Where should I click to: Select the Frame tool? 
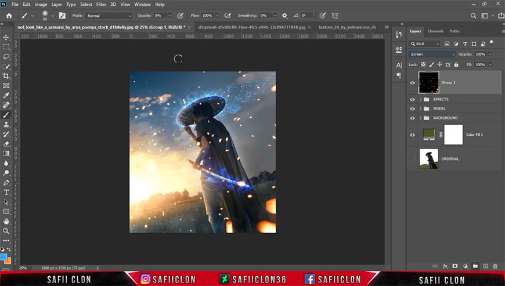point(6,86)
